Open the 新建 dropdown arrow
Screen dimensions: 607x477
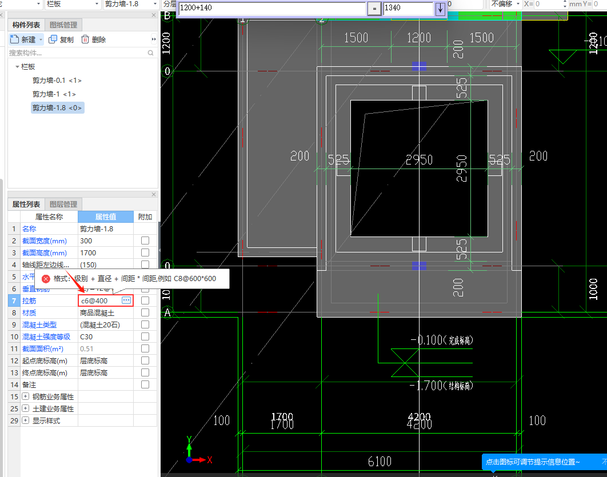pos(41,39)
